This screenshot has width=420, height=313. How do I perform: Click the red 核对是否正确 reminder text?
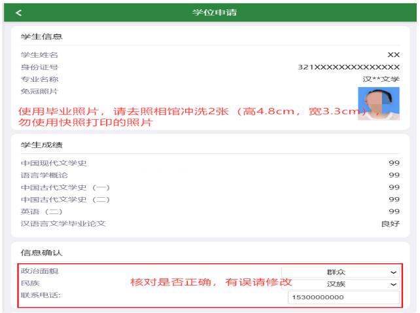point(211,282)
